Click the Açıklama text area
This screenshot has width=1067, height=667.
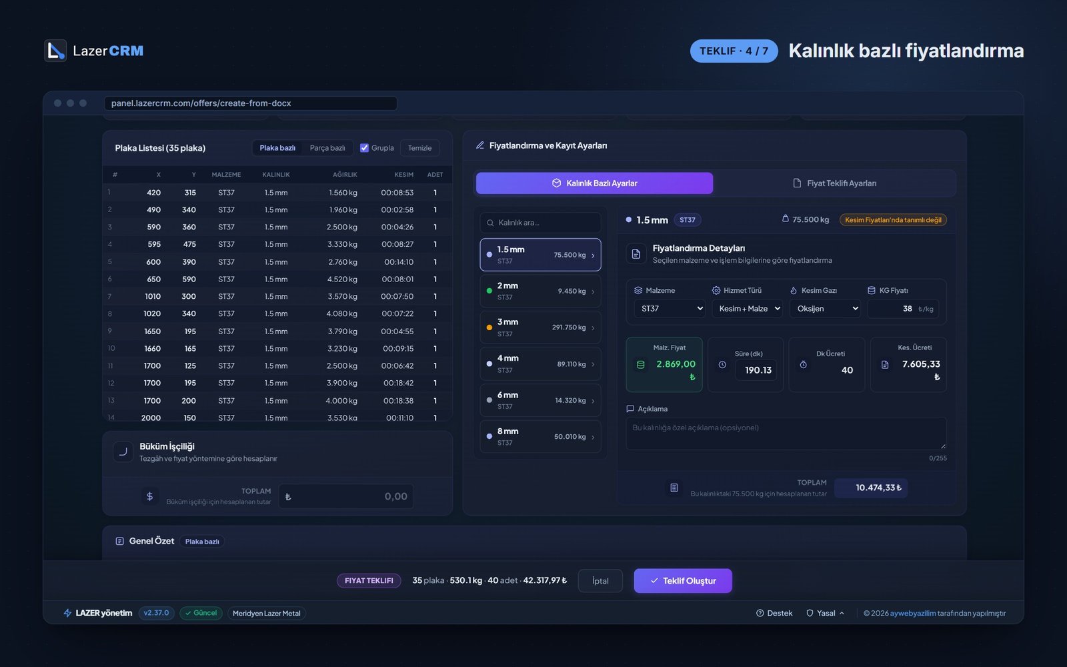pyautogui.click(x=786, y=434)
